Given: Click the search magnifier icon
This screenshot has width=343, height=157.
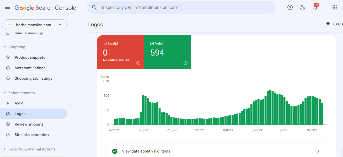Looking at the screenshot, I should tap(94, 7).
